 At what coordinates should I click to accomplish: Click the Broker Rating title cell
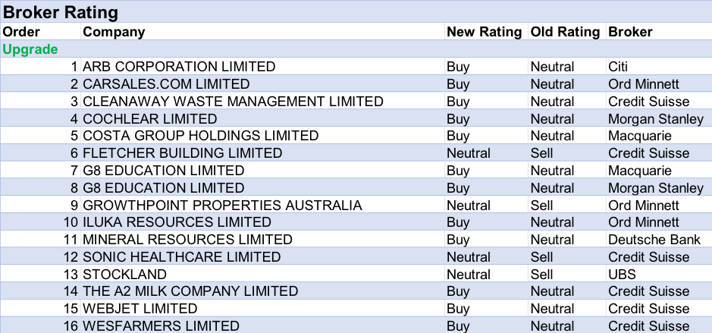coord(61,13)
